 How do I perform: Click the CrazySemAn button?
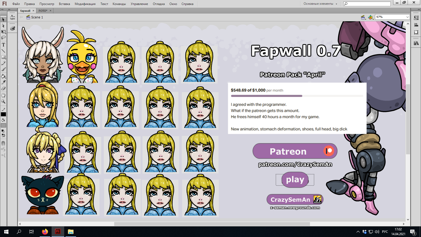point(295,199)
